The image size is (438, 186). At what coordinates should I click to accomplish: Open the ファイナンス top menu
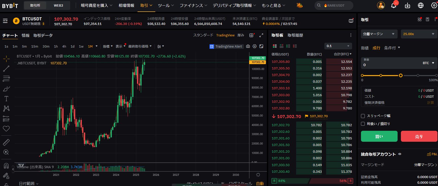(x=193, y=5)
